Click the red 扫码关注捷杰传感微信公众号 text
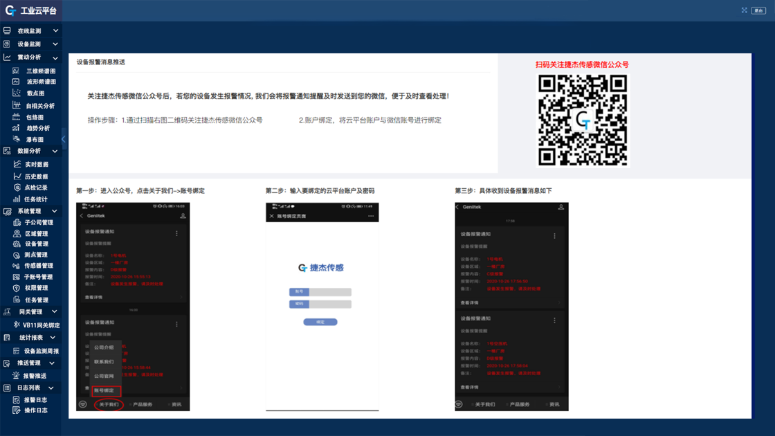 click(582, 64)
